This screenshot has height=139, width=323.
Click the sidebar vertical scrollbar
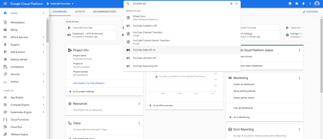click(x=48, y=31)
